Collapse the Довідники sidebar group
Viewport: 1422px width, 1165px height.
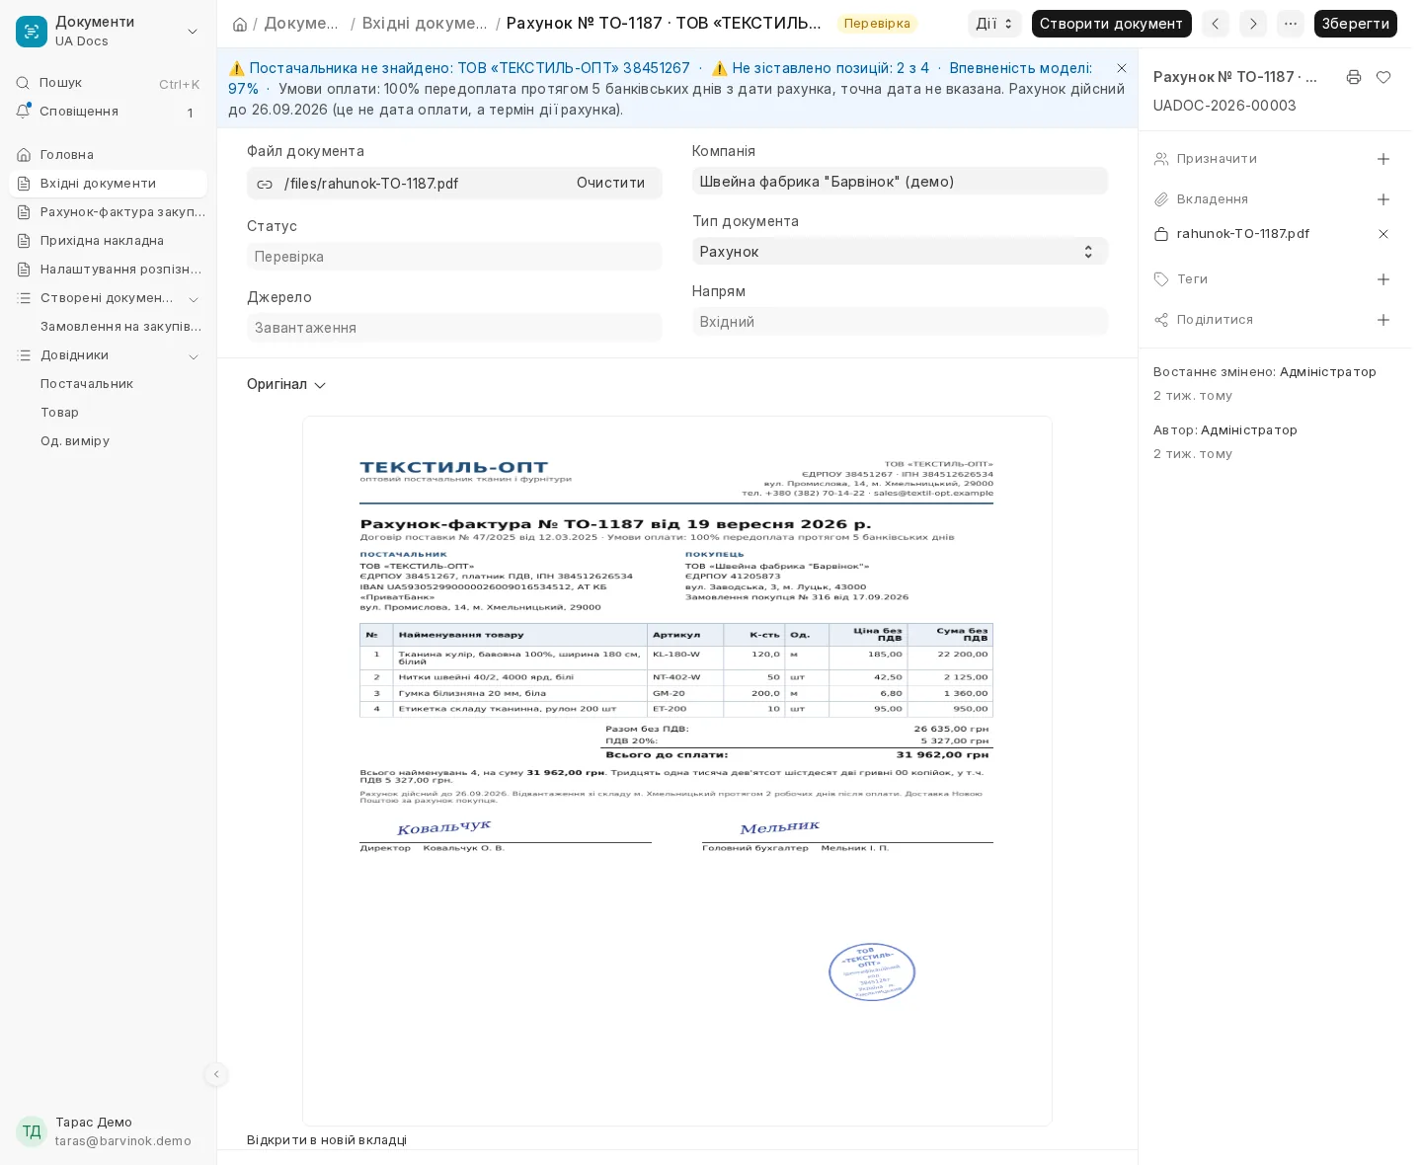194,356
